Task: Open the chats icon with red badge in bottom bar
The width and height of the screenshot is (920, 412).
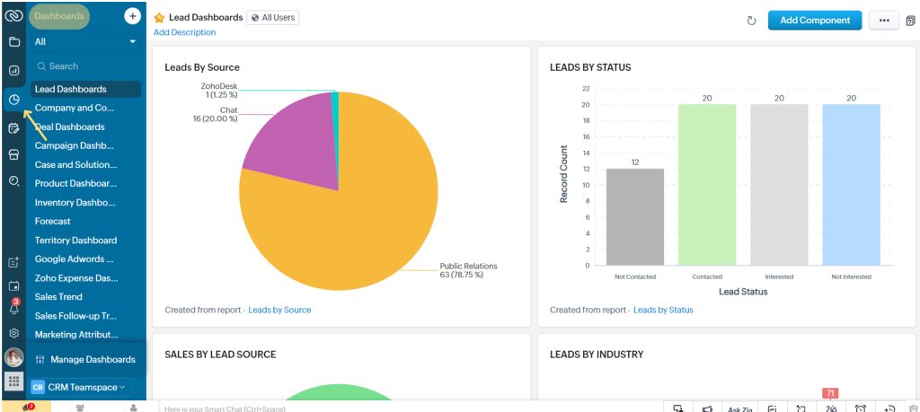Action: pos(28,408)
